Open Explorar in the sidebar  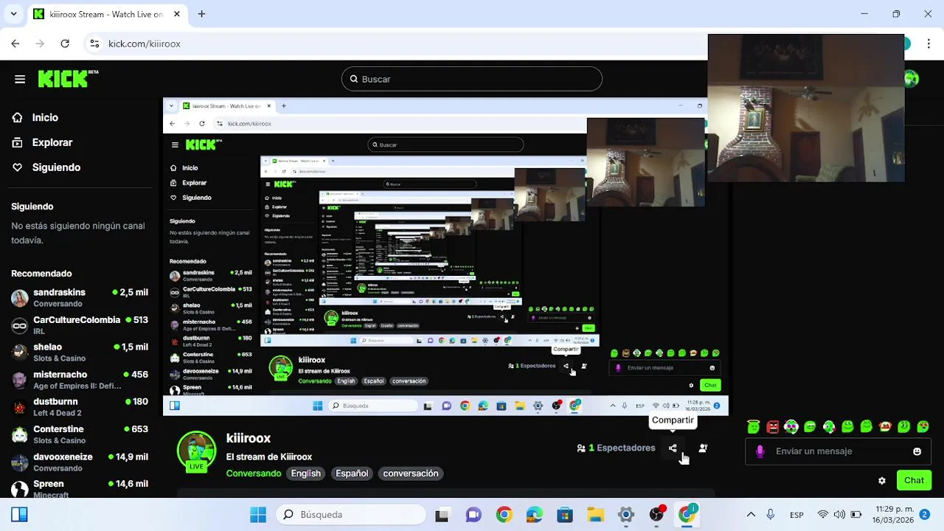(x=52, y=142)
